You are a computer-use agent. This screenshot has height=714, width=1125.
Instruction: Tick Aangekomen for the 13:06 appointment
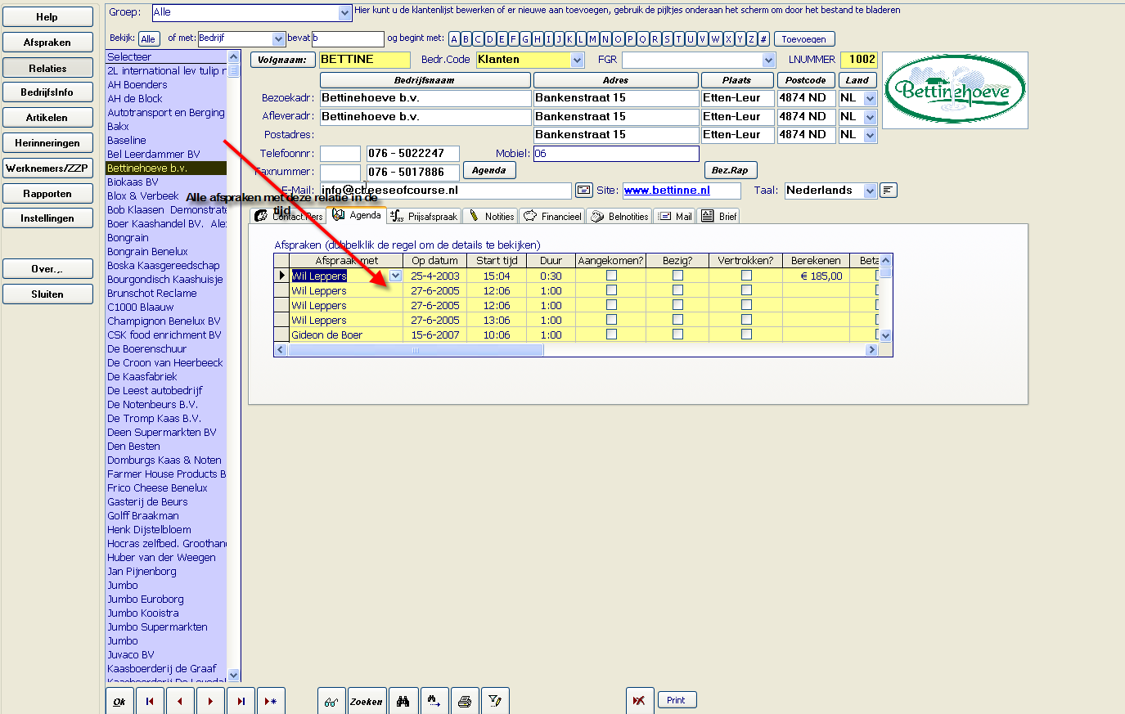611,320
